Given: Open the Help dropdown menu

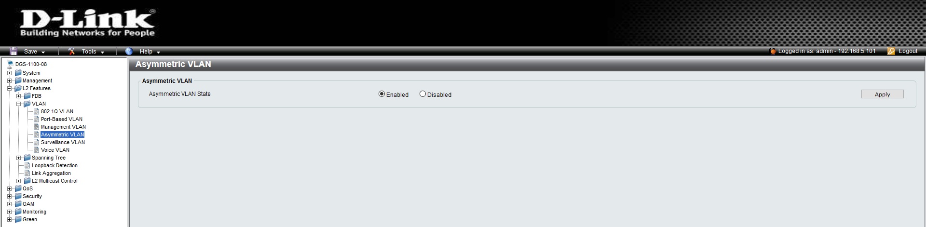Looking at the screenshot, I should coord(150,52).
